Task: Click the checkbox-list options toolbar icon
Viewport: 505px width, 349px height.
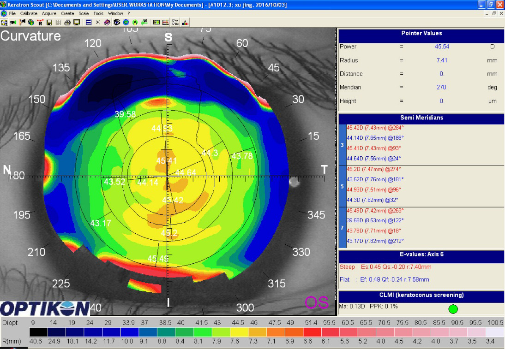Action: pyautogui.click(x=175, y=23)
